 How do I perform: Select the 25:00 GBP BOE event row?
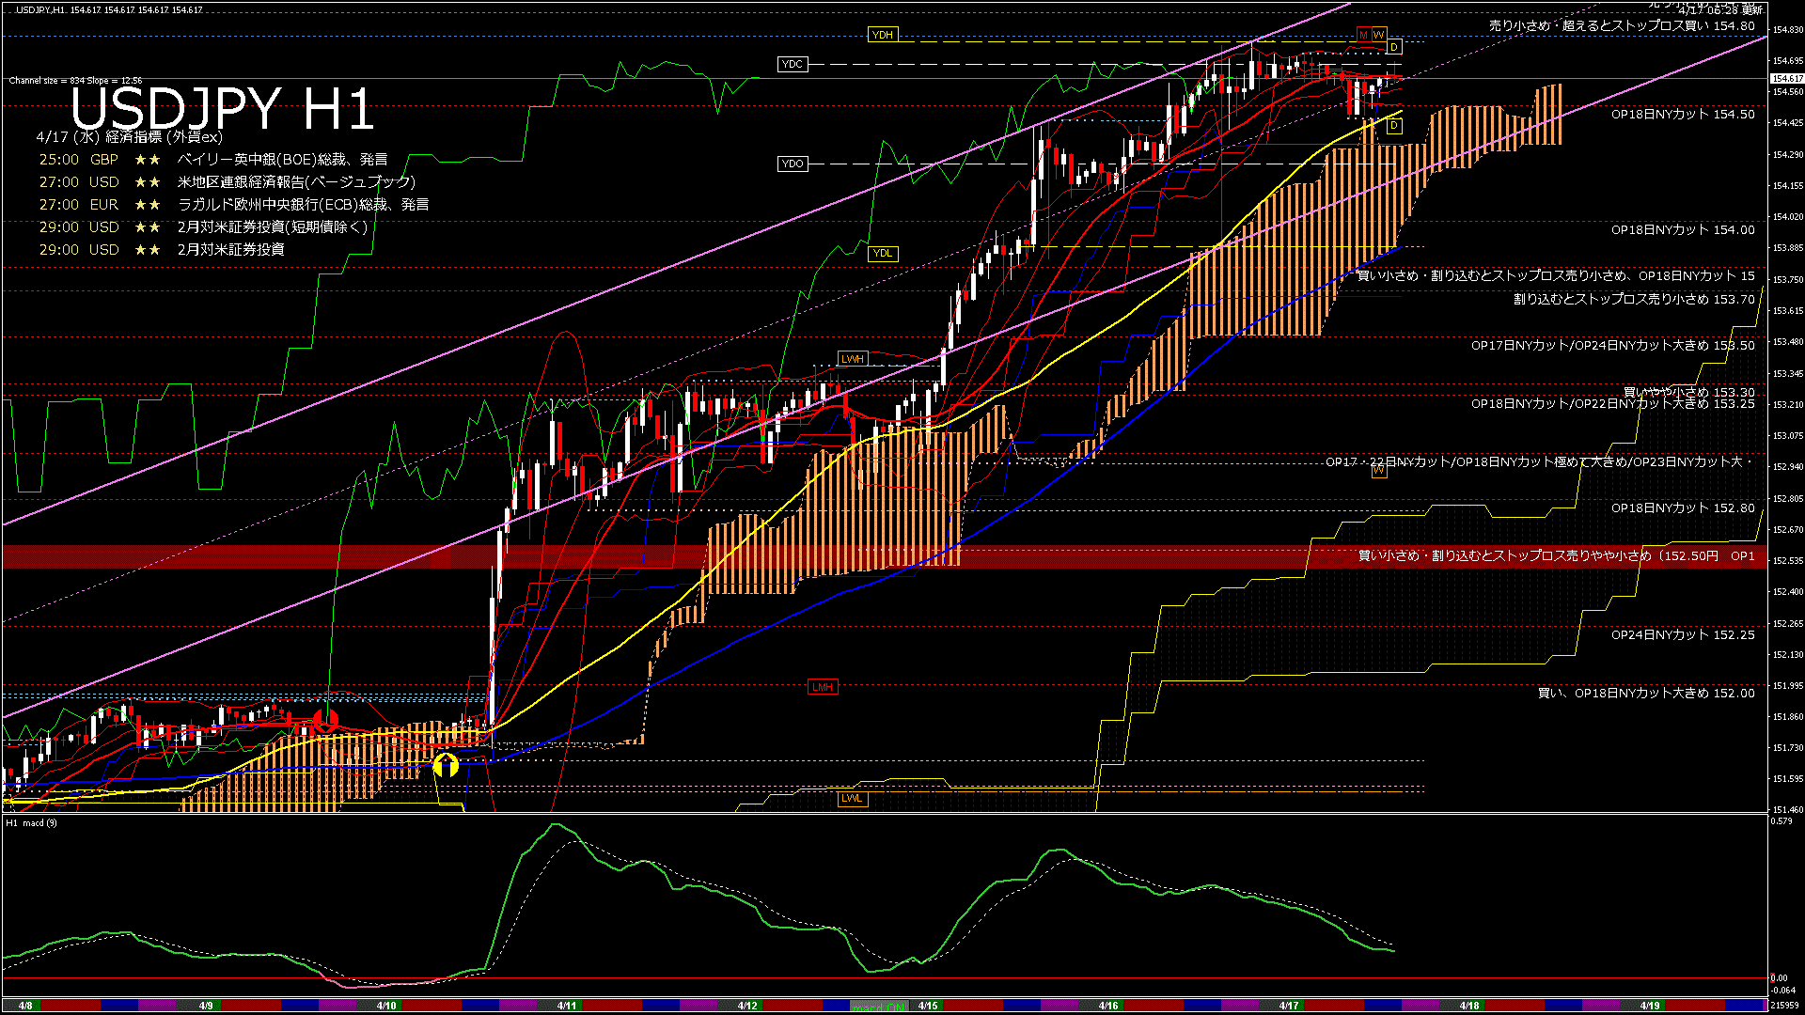click(213, 160)
